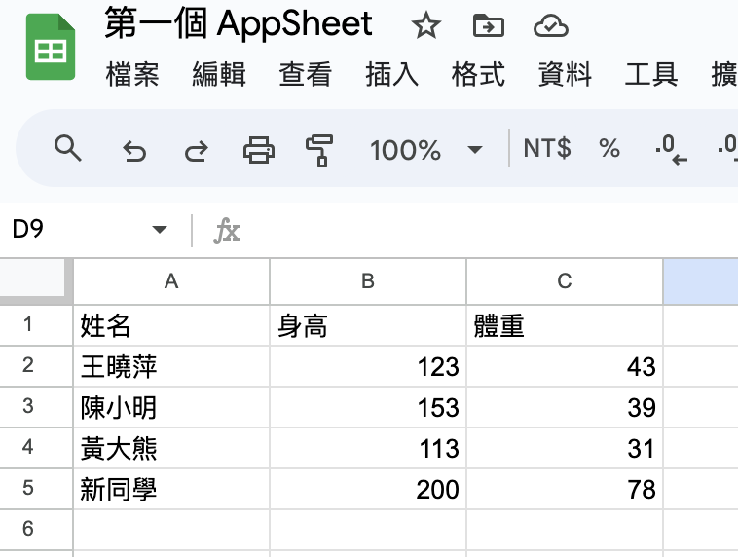Open the Google Sheets home icon
The height and width of the screenshot is (557, 738).
[51, 47]
